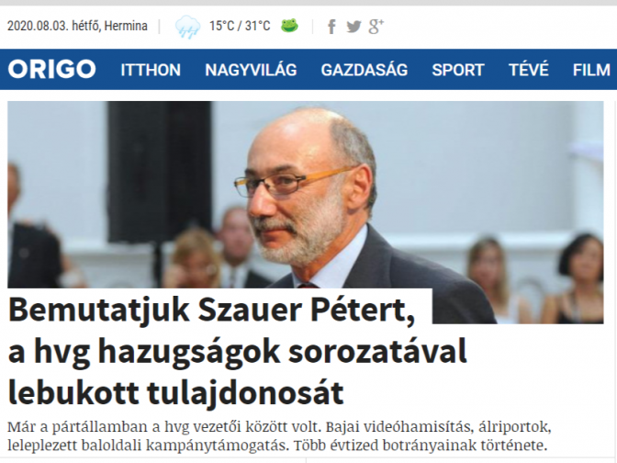This screenshot has width=617, height=463.
Task: Click the Google Plus icon
Action: coord(376,27)
